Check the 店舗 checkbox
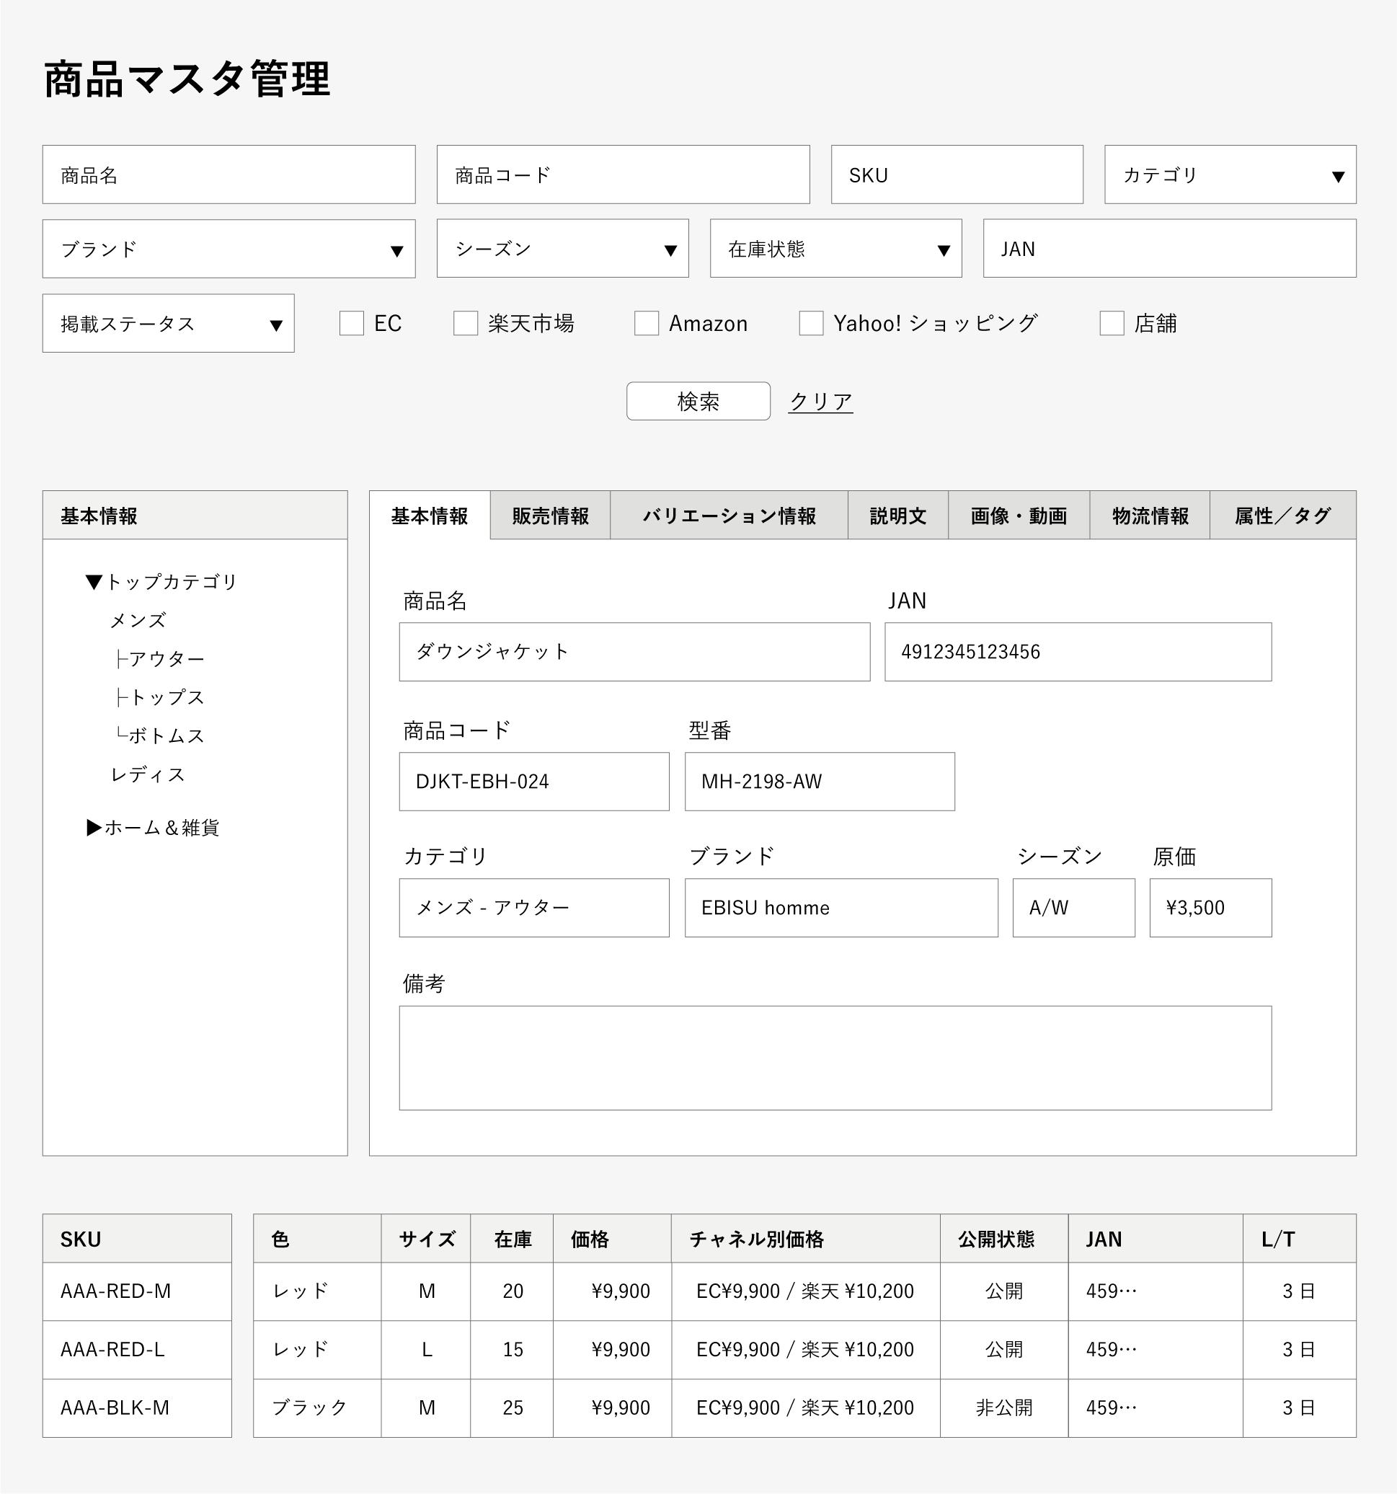The image size is (1397, 1494). [x=1112, y=323]
